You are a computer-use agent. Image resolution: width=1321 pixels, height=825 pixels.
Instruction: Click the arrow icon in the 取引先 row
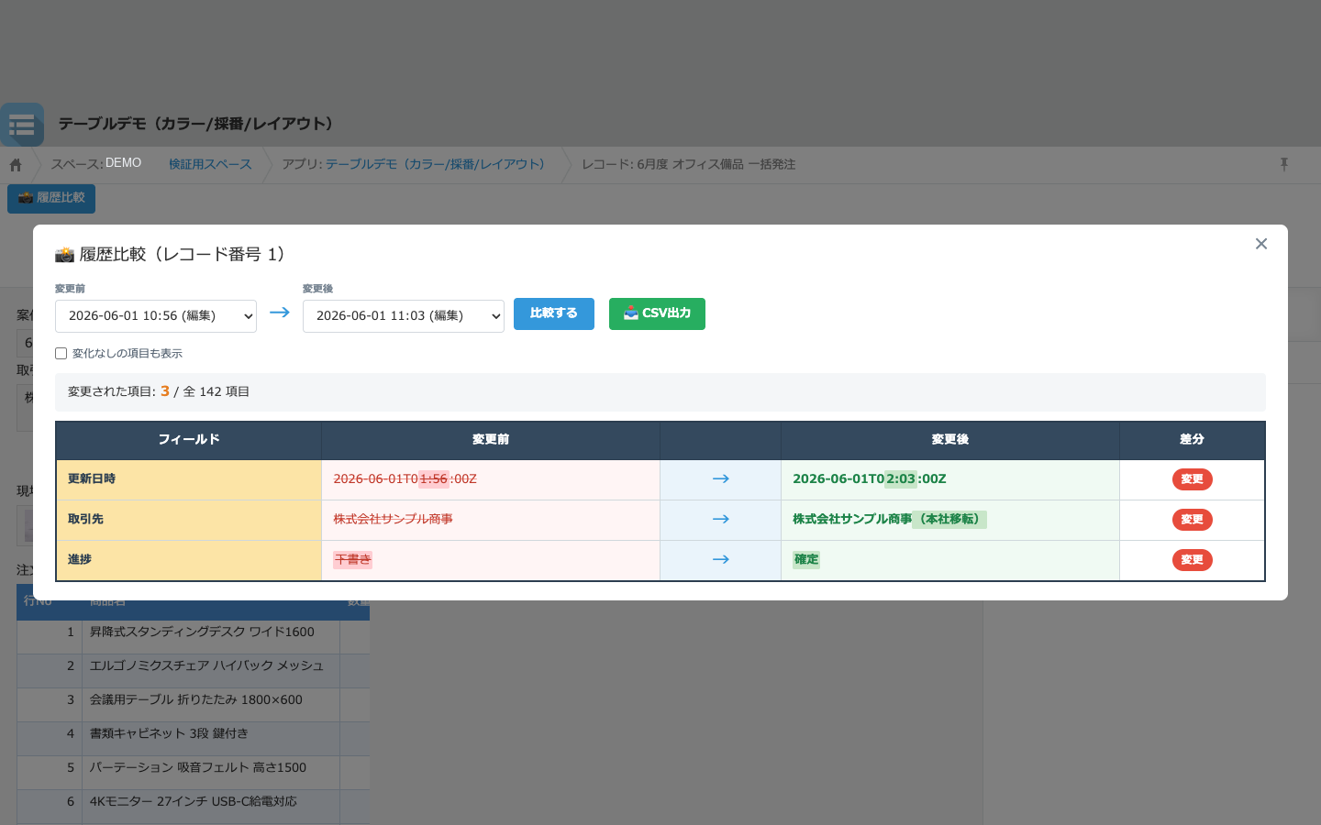coord(721,520)
